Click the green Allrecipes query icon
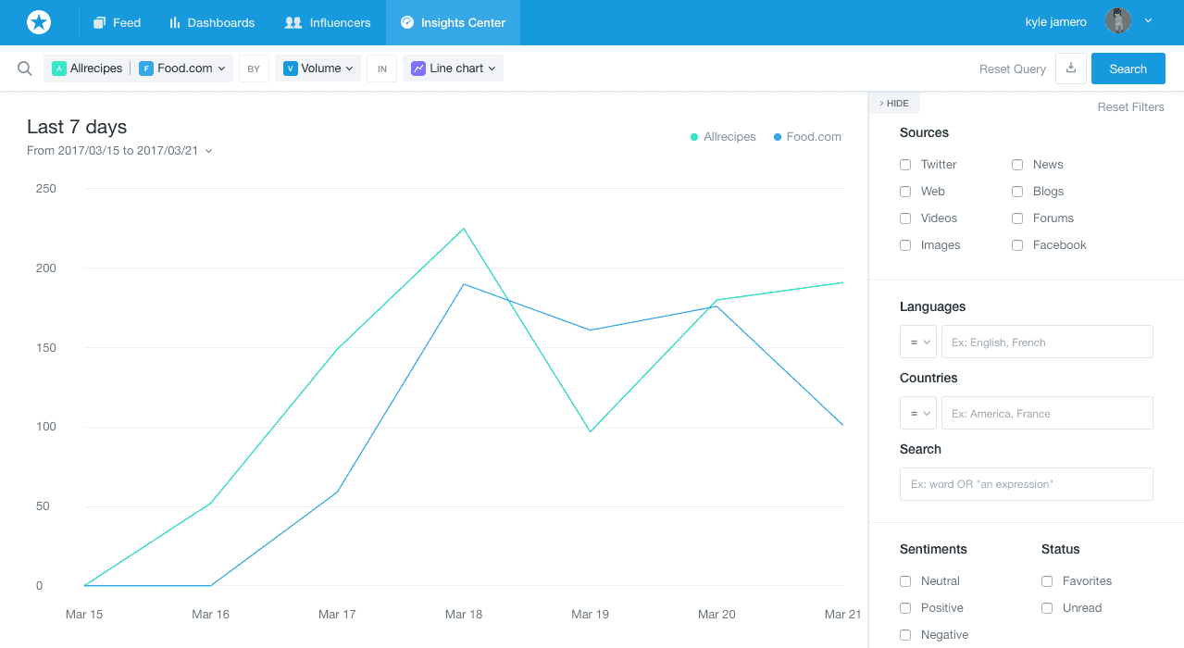The image size is (1184, 648). coord(59,69)
